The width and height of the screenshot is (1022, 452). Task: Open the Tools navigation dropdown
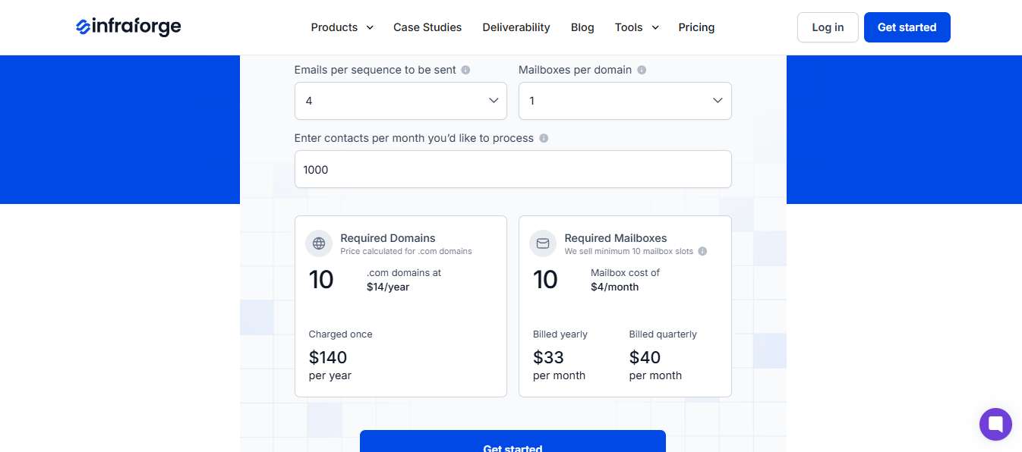[636, 27]
